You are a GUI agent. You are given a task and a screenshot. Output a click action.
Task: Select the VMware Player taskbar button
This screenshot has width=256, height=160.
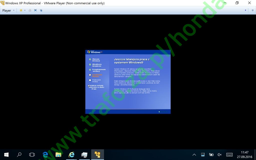pyautogui.click(x=97, y=154)
